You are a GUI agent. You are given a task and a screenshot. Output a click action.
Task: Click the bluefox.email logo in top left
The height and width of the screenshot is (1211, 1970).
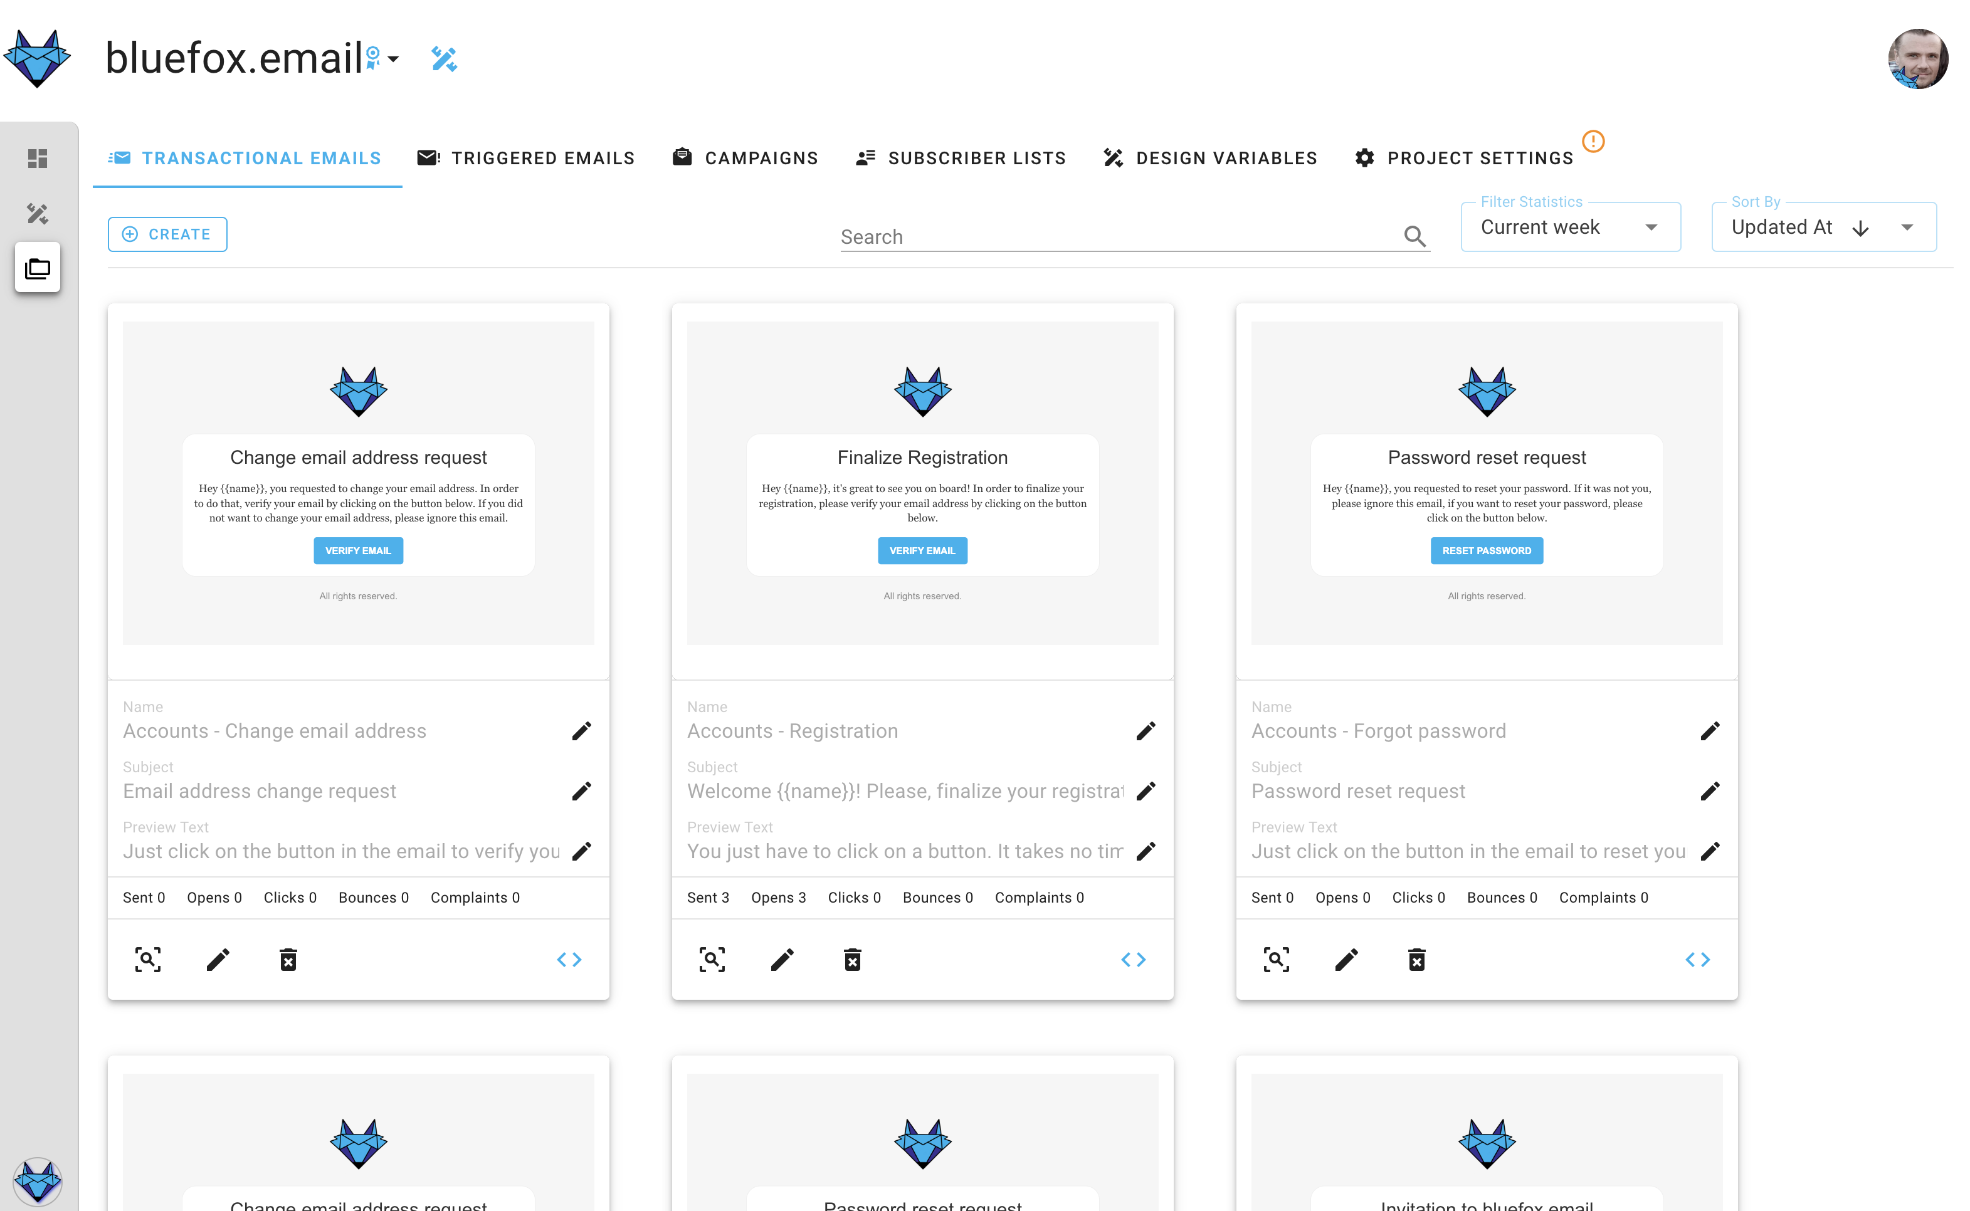(x=40, y=58)
